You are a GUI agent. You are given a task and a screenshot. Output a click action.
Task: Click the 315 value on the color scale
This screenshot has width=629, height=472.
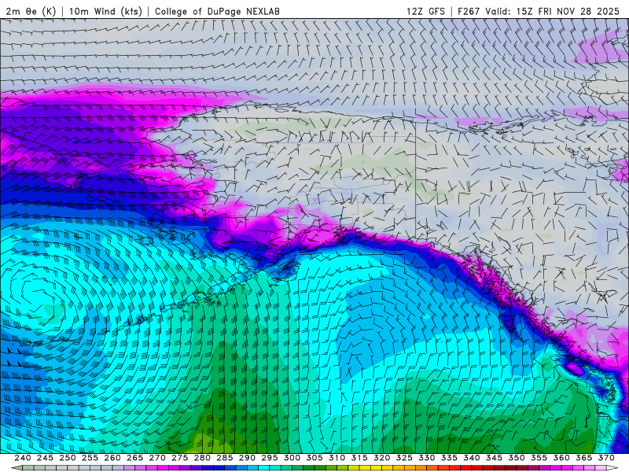coord(359,458)
